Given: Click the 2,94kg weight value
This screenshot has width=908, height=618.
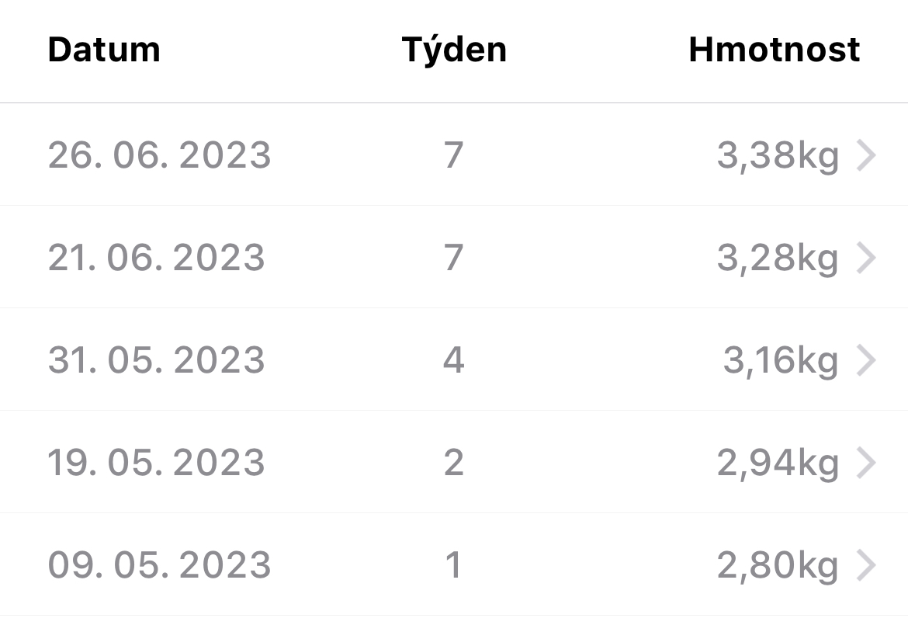Looking at the screenshot, I should (x=778, y=463).
